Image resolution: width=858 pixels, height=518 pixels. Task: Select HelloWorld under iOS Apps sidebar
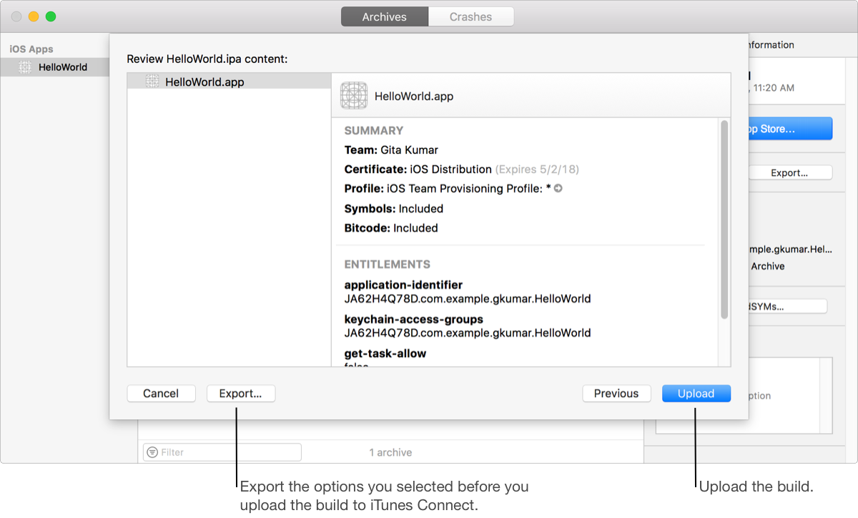[x=54, y=67]
